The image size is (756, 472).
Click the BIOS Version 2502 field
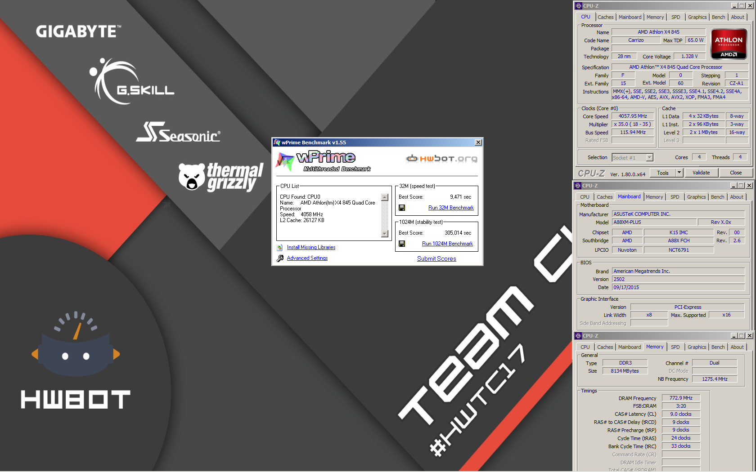click(678, 279)
